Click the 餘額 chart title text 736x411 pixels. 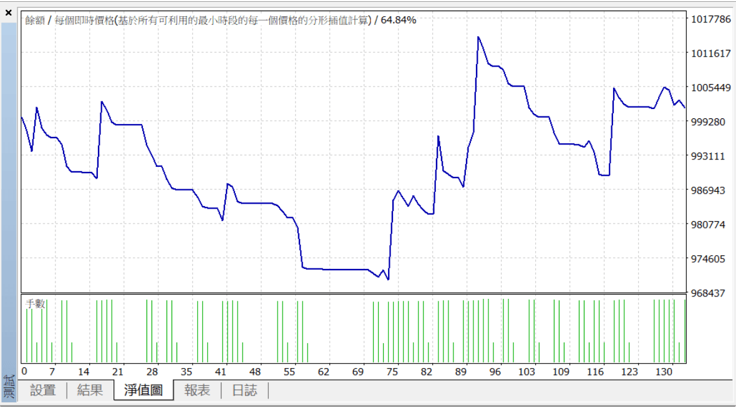34,20
